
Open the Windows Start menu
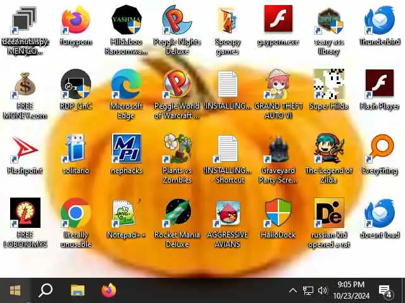click(x=15, y=290)
